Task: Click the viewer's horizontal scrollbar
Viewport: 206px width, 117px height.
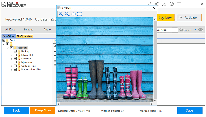Action: pos(105,104)
